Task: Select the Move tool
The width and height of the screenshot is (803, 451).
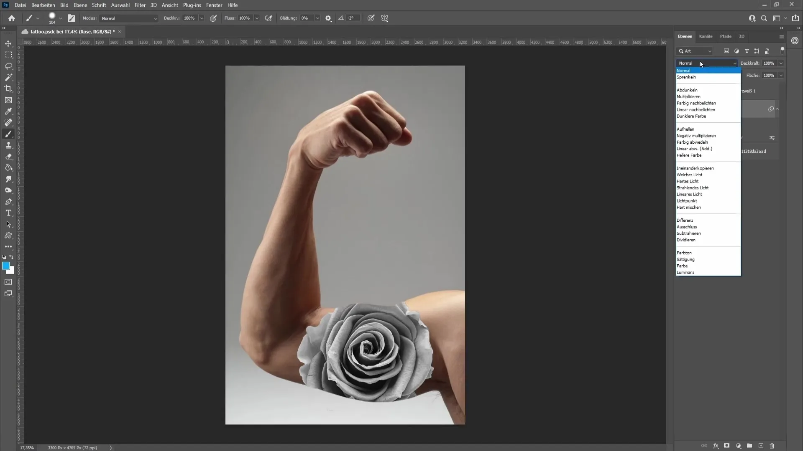Action: (x=8, y=43)
